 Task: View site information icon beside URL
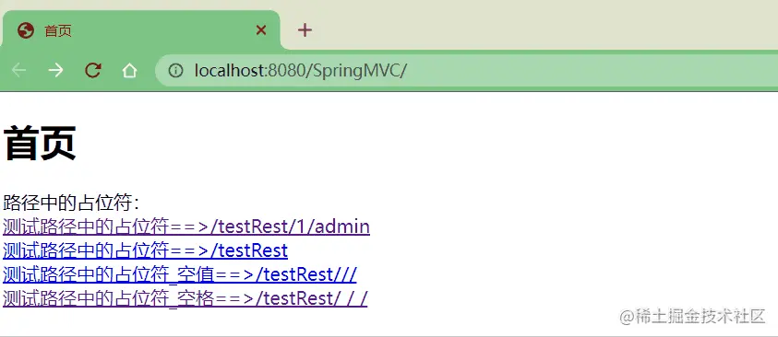click(x=175, y=71)
